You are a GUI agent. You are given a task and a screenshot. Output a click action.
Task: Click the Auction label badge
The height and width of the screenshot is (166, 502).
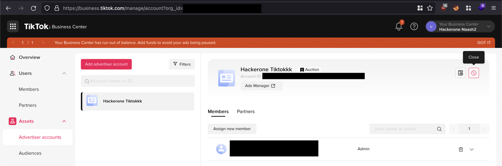[310, 70]
